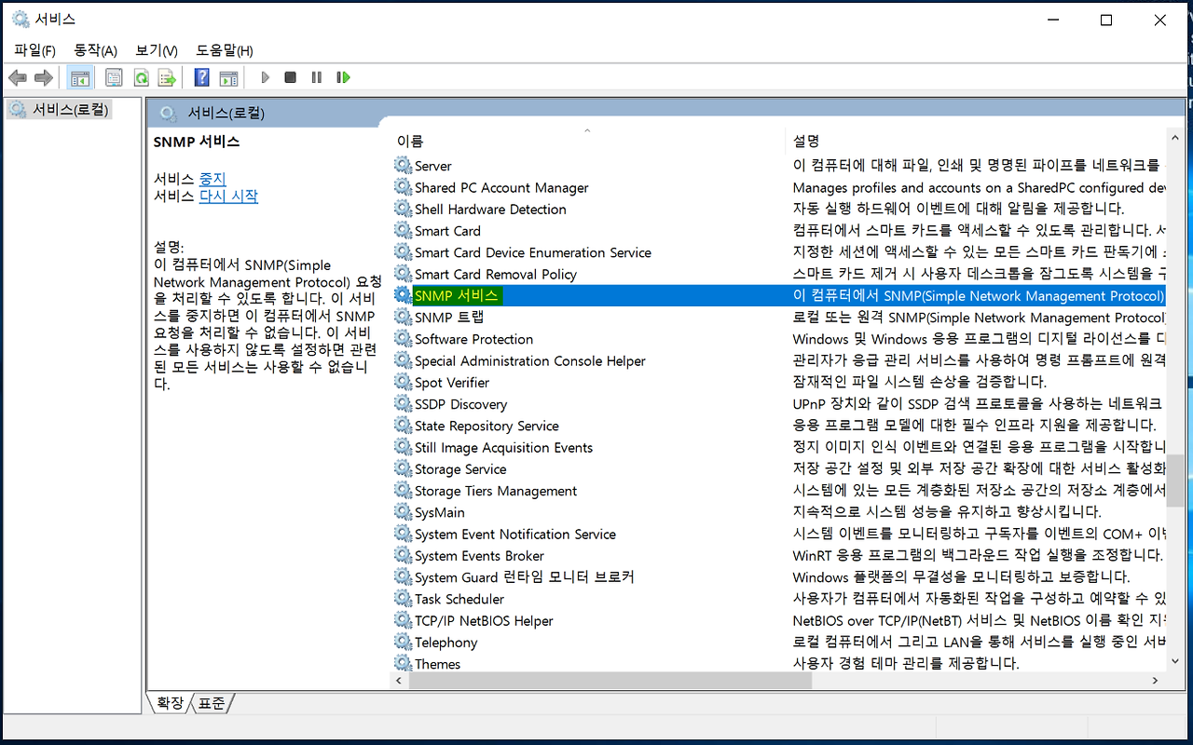Click the gear icon beside SysMain
1193x745 pixels.
(403, 512)
